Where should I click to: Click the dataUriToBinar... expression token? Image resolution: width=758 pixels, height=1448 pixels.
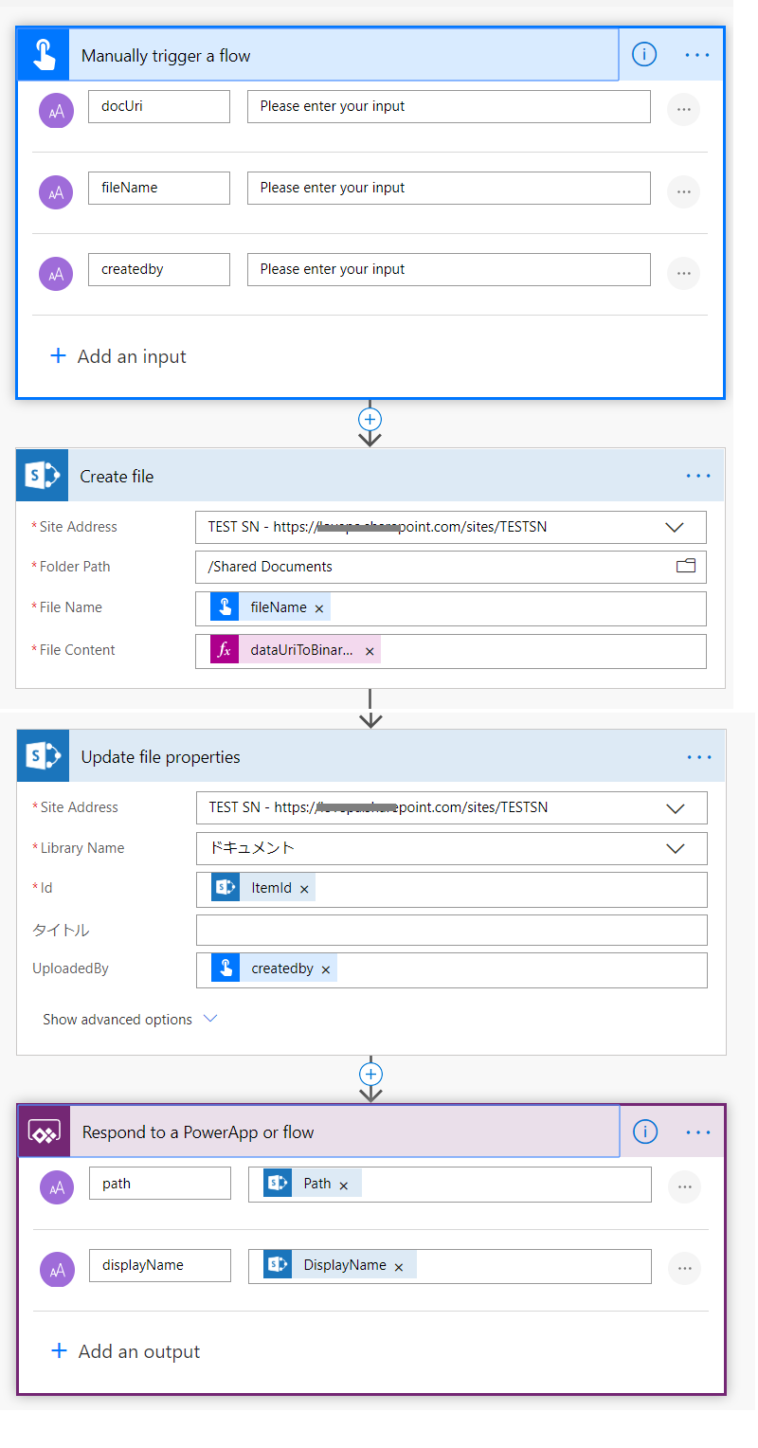[295, 650]
